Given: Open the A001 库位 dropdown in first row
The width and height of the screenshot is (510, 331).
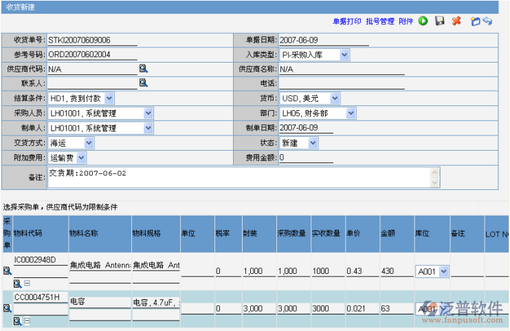Looking at the screenshot, I should pos(443,272).
